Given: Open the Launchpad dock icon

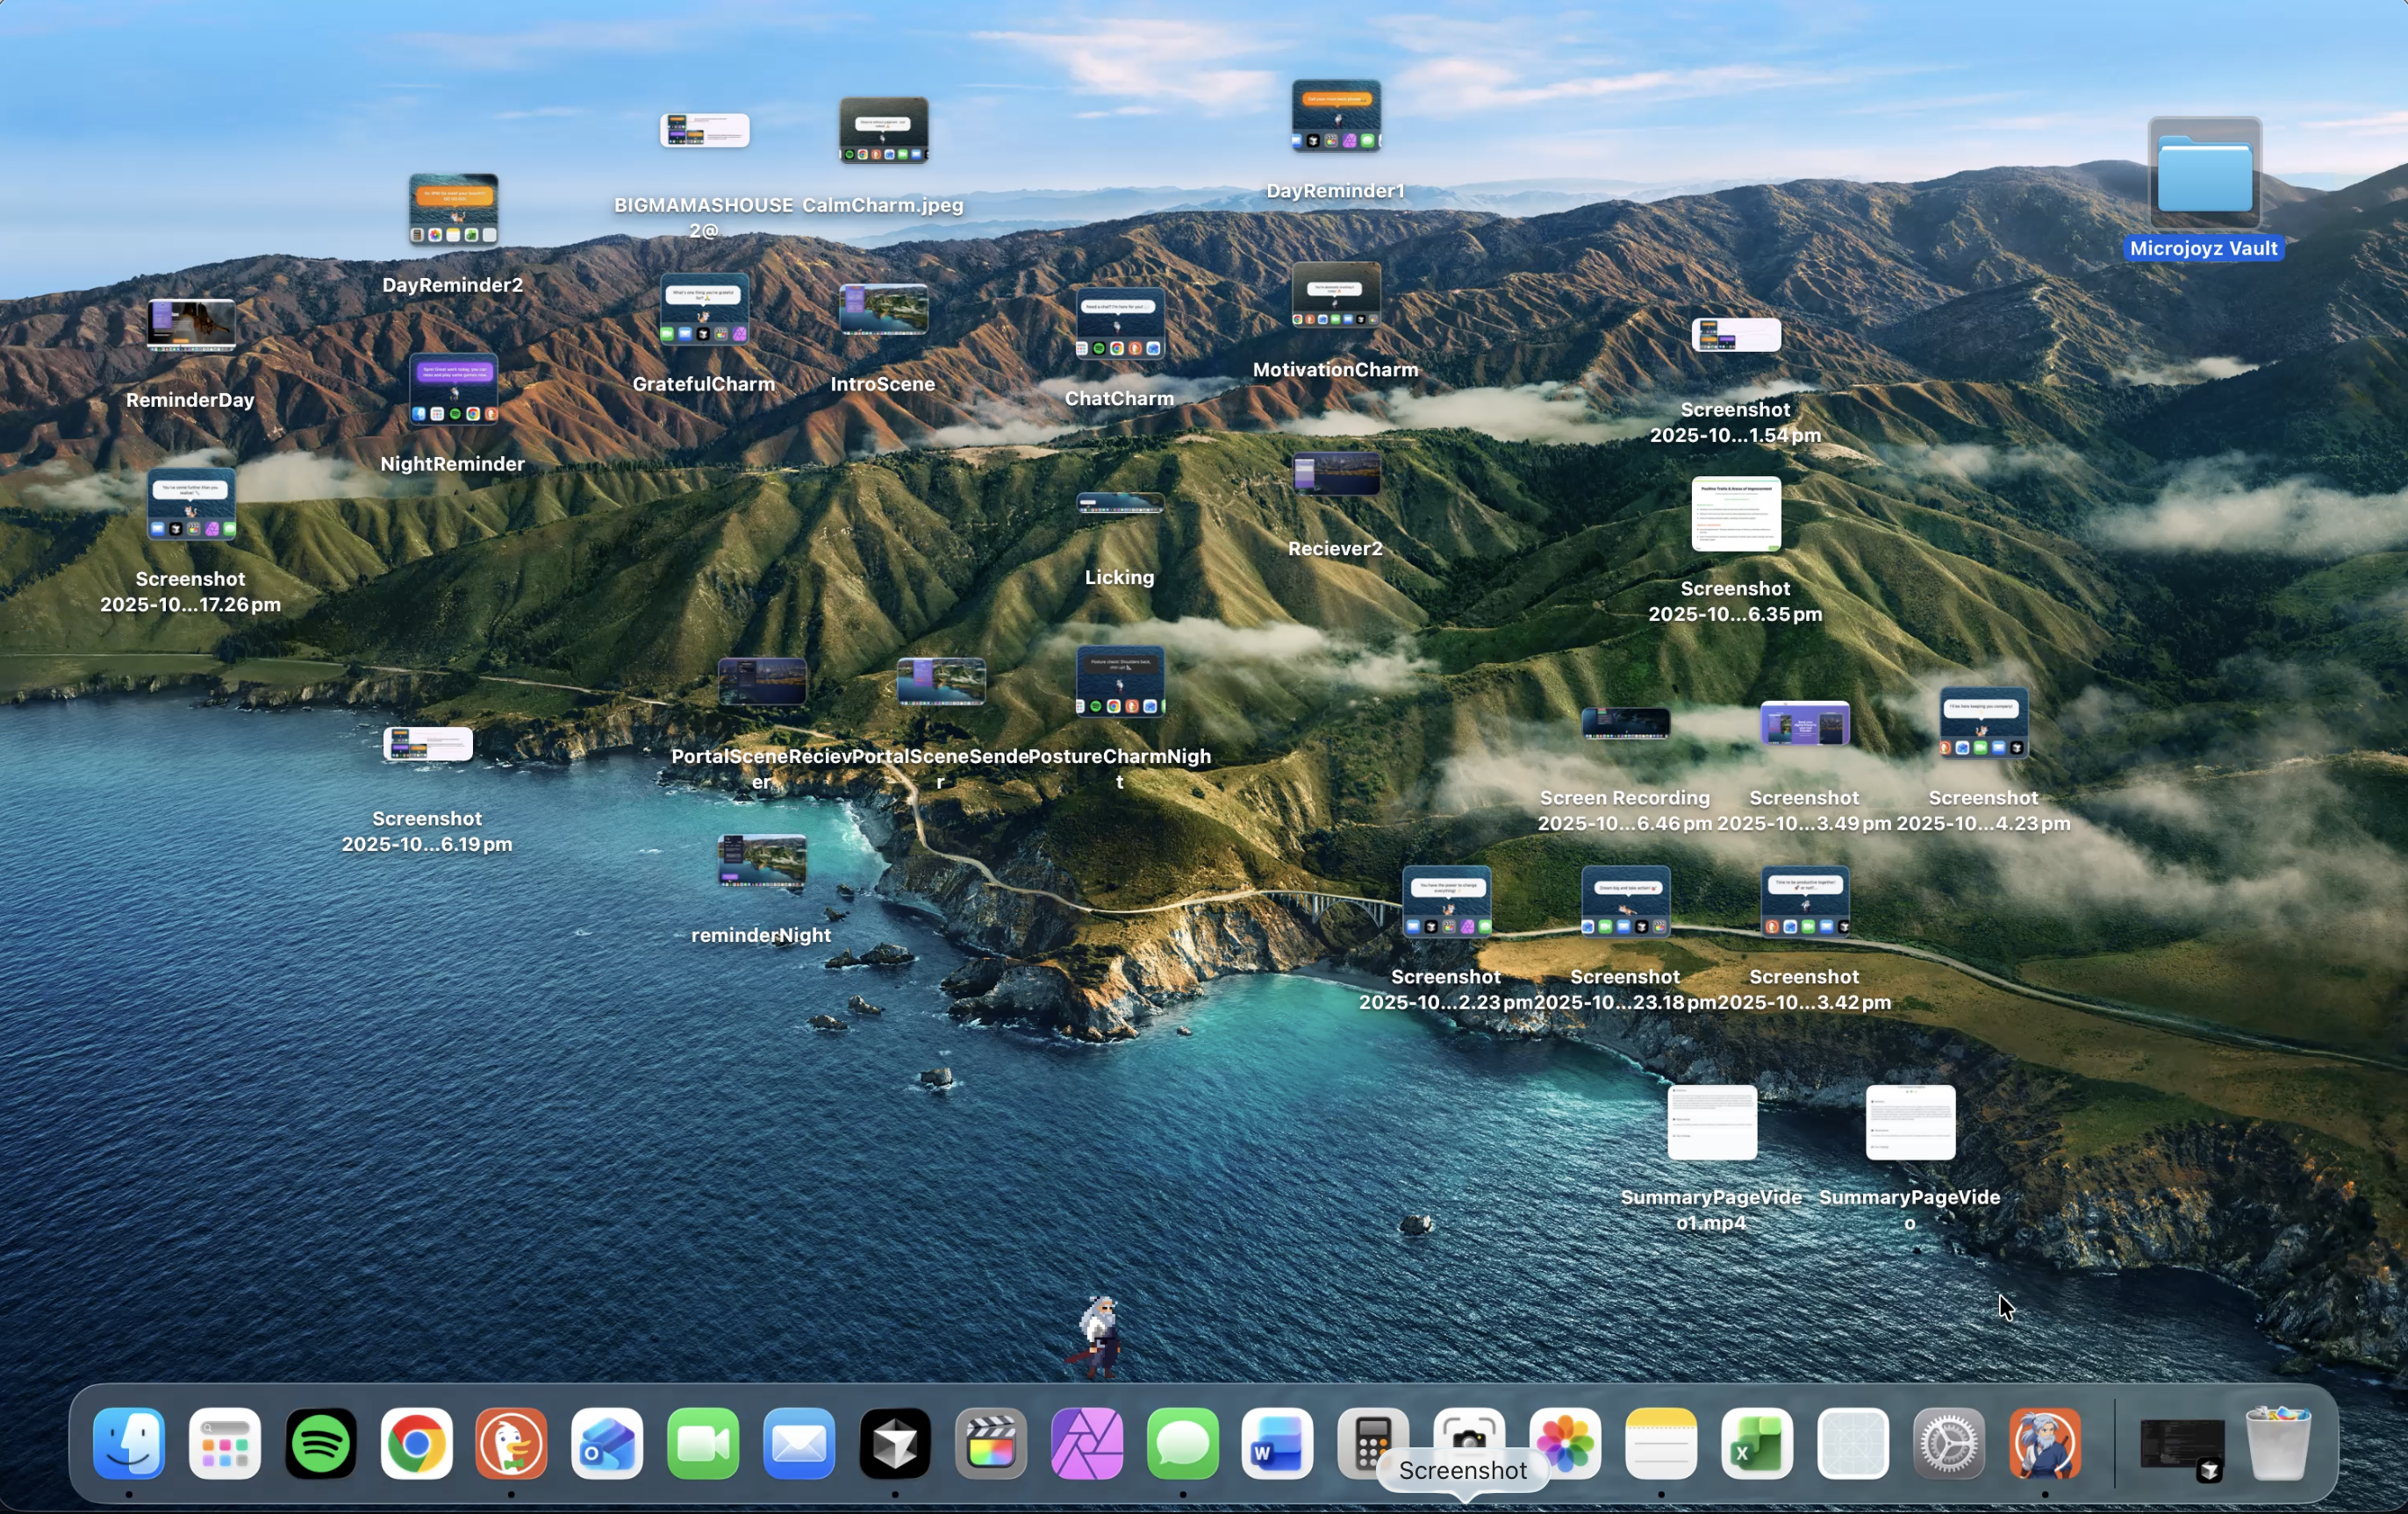Looking at the screenshot, I should tap(225, 1443).
